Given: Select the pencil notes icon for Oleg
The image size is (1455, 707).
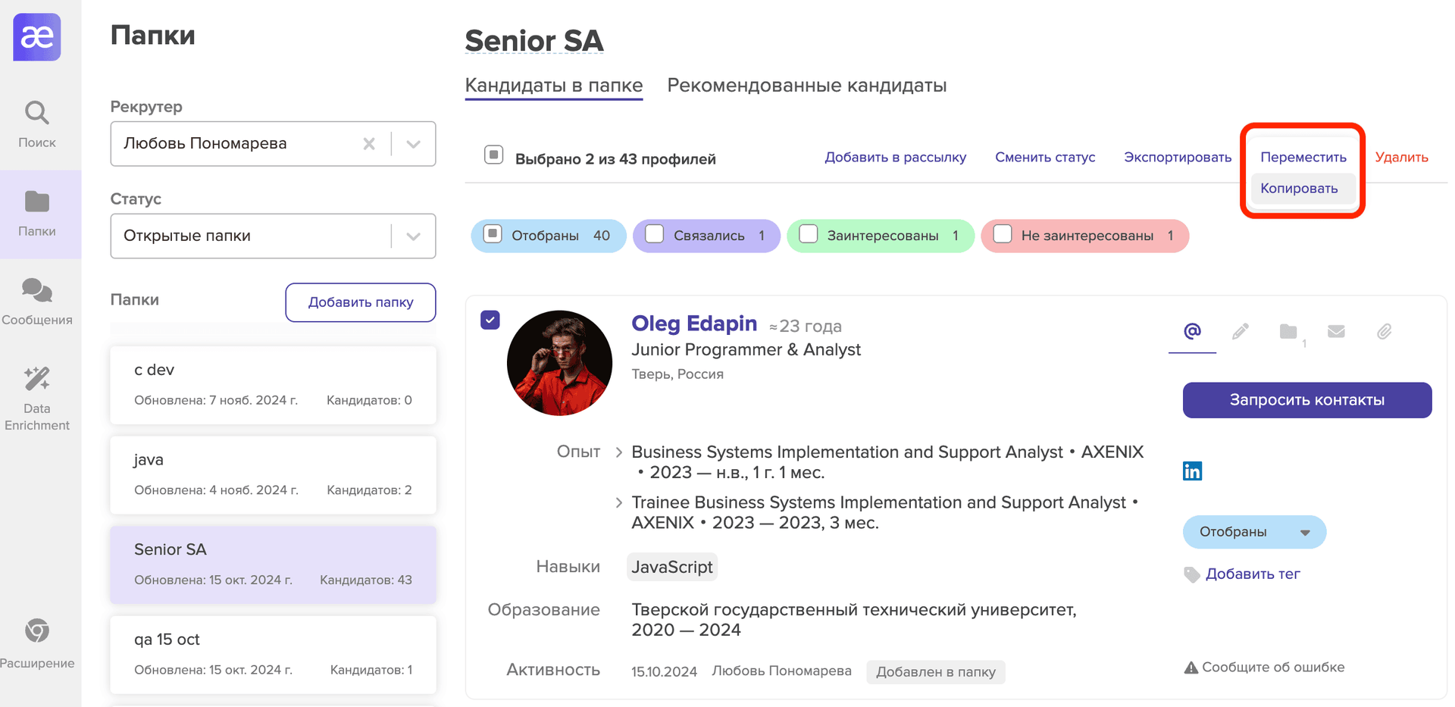Looking at the screenshot, I should 1240,332.
